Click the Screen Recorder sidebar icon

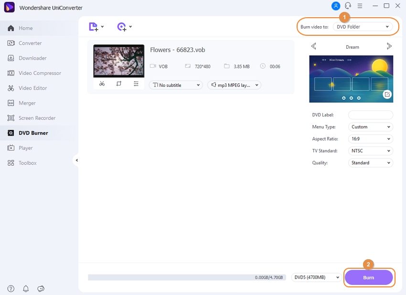[x=11, y=118]
